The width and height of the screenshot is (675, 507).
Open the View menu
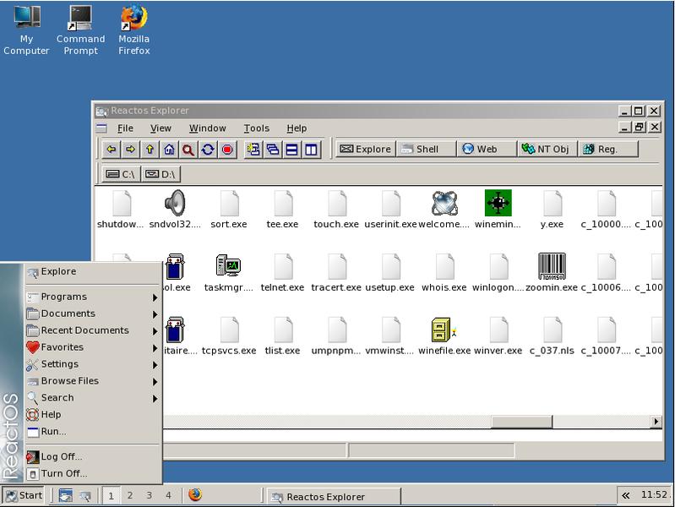(x=161, y=128)
